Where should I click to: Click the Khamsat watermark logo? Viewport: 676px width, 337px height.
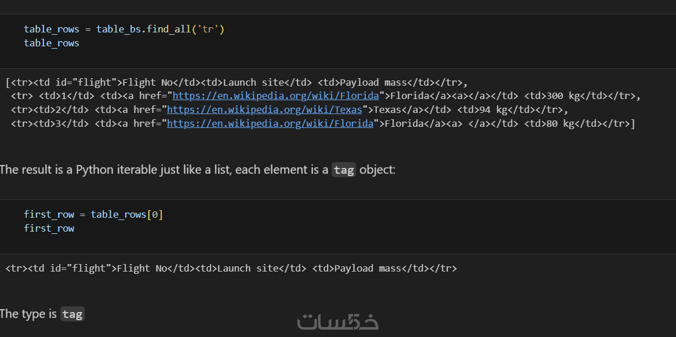click(338, 321)
